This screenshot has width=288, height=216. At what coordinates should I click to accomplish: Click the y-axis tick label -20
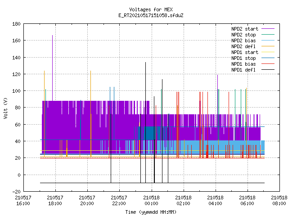(x=16, y=192)
